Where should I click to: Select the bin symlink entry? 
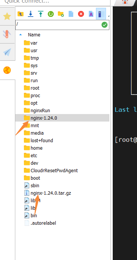coord(31,216)
